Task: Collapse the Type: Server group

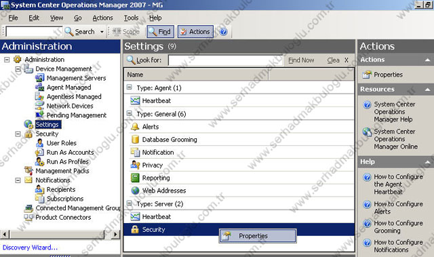Action: tap(129, 203)
